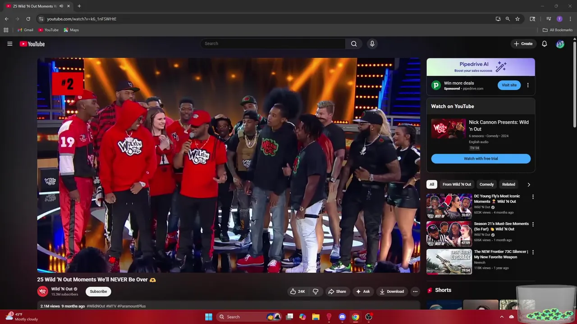This screenshot has width=577, height=324.
Task: Show hidden system tray icons
Action: coord(501,317)
